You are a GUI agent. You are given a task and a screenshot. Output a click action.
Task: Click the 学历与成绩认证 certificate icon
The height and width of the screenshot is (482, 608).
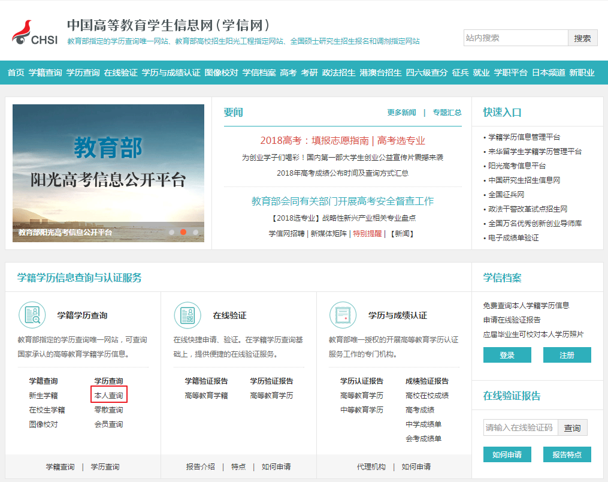[343, 315]
